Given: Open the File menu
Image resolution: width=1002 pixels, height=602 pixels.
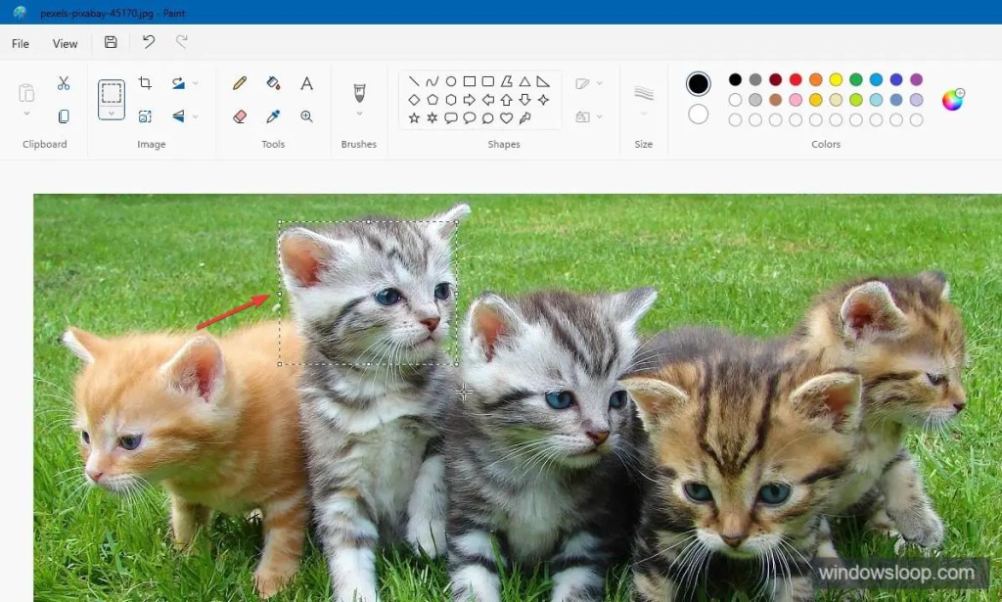Looking at the screenshot, I should tap(21, 43).
